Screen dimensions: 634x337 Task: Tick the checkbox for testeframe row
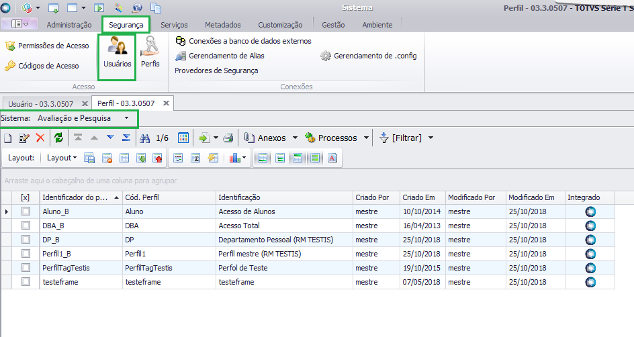[x=26, y=282]
